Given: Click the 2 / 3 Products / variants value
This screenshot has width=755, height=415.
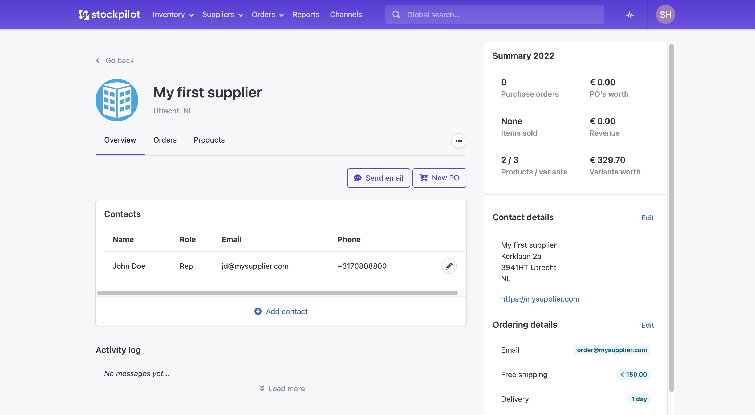Looking at the screenshot, I should [510, 160].
